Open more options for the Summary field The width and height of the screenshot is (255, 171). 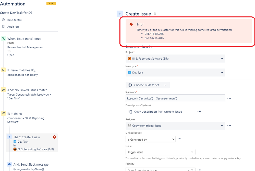tap(229, 98)
